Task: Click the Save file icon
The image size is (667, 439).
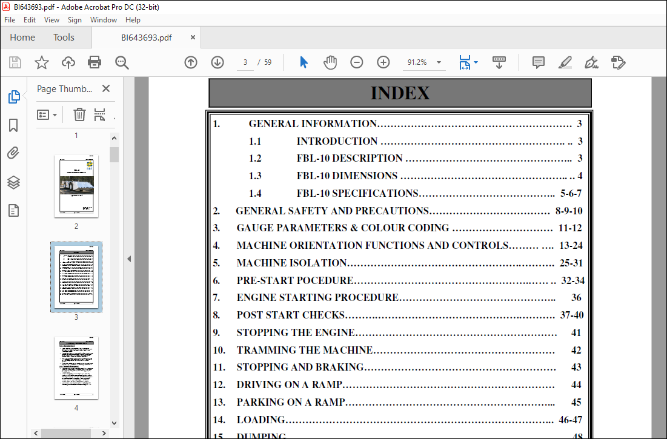Action: (x=15, y=62)
